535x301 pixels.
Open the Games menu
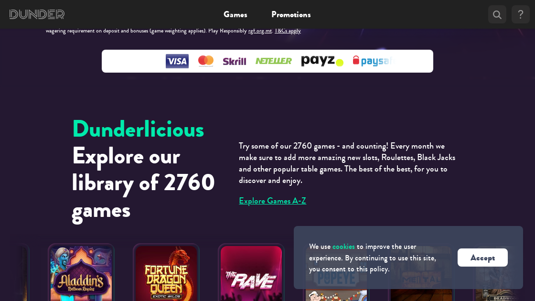(235, 14)
